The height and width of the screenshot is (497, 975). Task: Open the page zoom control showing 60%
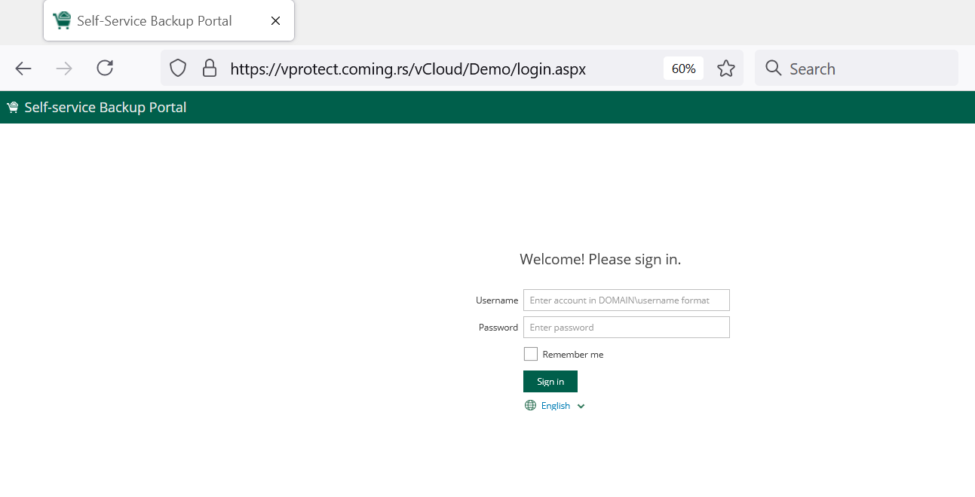coord(682,68)
